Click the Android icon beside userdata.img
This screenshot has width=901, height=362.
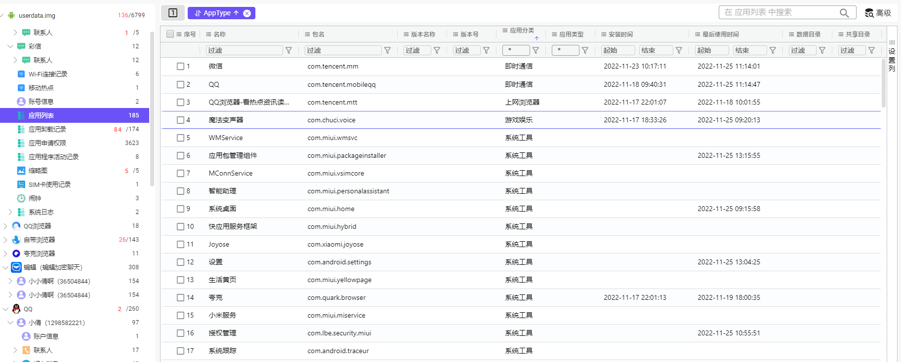pos(11,15)
